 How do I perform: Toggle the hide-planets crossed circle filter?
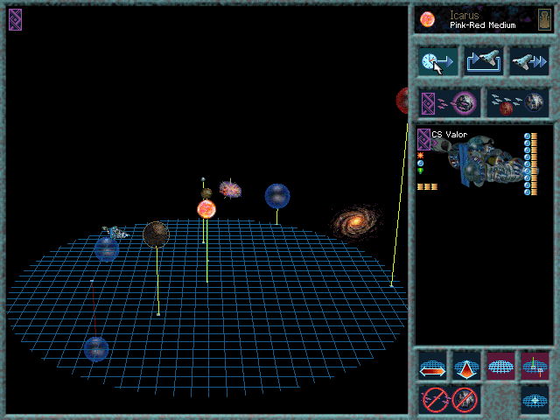point(465,400)
